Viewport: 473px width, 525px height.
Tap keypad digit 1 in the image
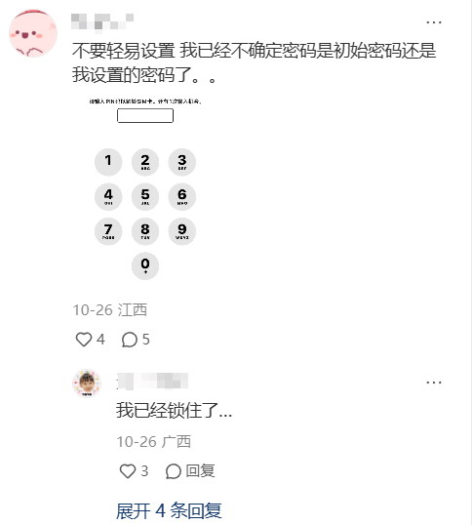(108, 162)
